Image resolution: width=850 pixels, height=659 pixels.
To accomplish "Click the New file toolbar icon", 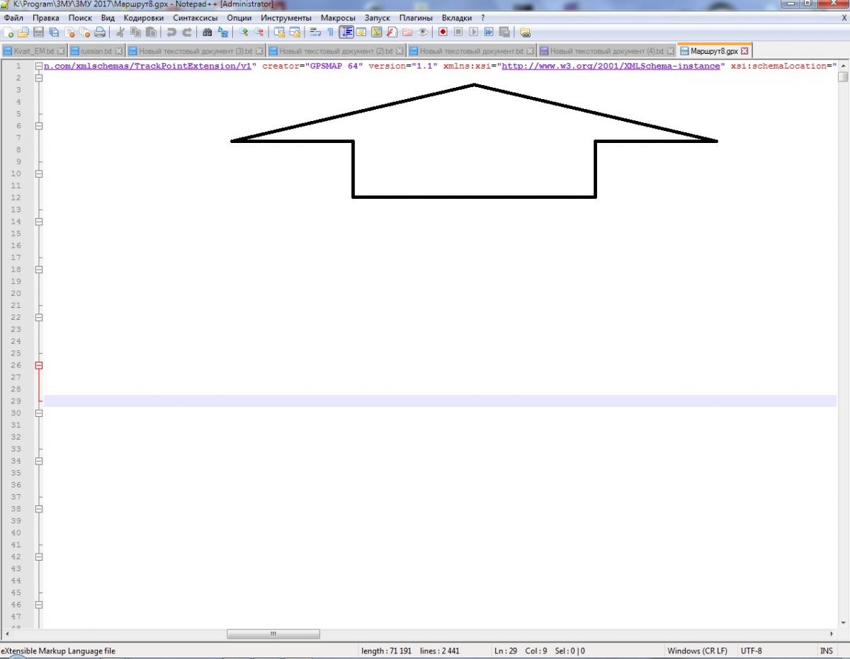I will (8, 32).
